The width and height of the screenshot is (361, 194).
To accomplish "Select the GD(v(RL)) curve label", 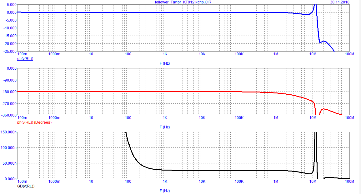I will tap(26, 186).
